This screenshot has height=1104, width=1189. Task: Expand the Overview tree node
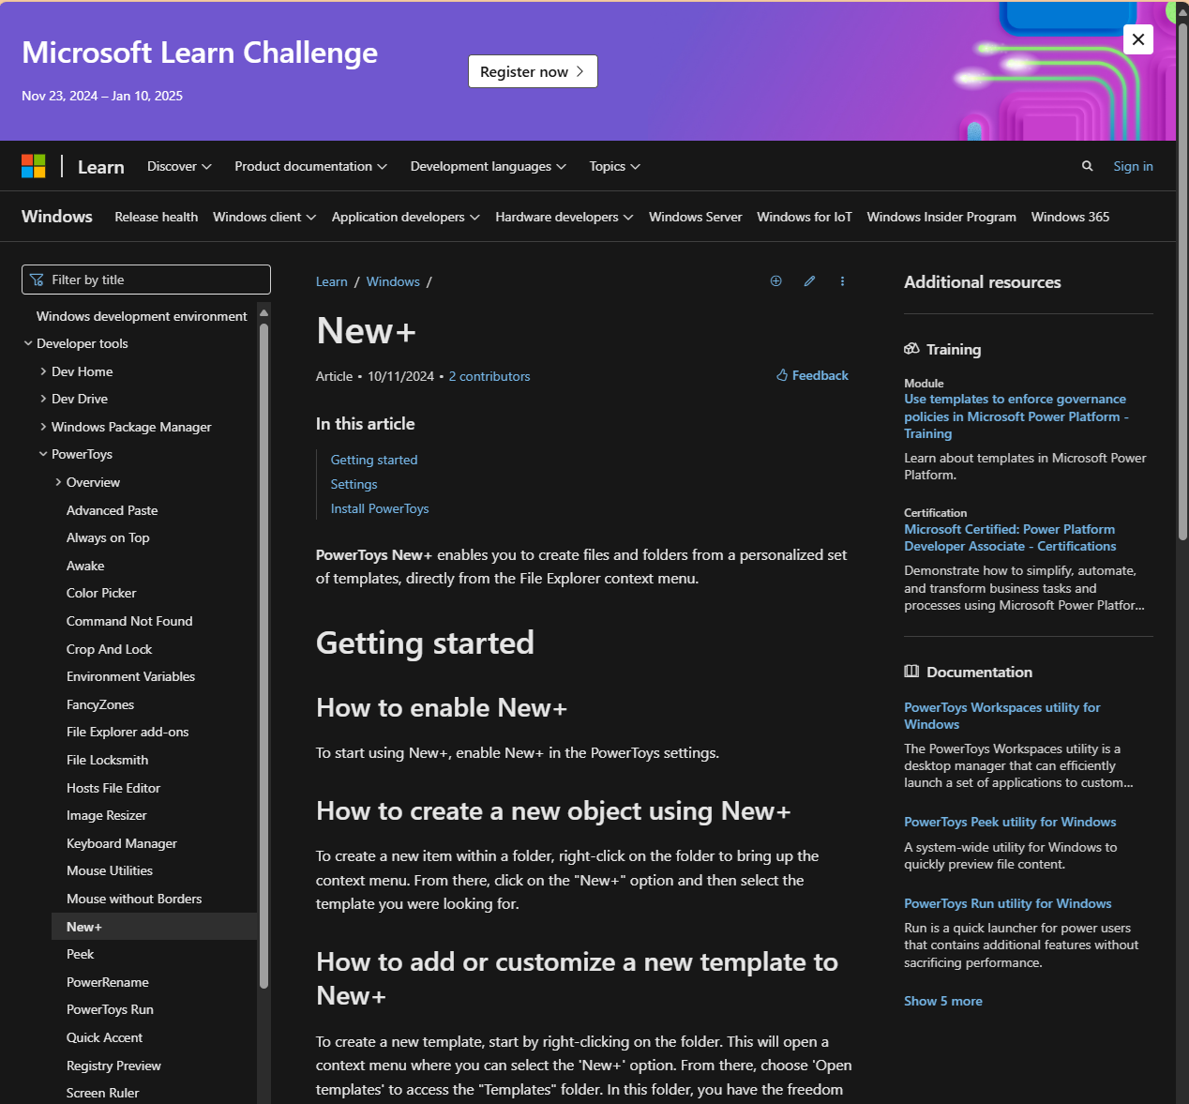(x=58, y=482)
